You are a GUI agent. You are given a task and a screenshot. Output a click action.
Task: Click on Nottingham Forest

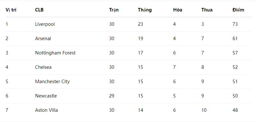(55, 53)
